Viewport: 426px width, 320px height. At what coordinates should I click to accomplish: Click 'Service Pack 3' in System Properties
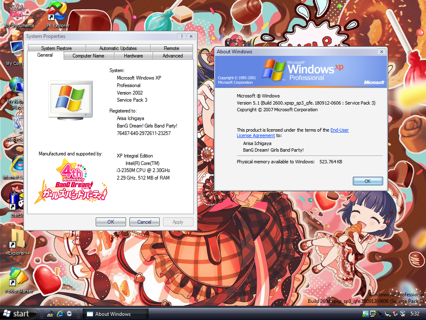132,100
